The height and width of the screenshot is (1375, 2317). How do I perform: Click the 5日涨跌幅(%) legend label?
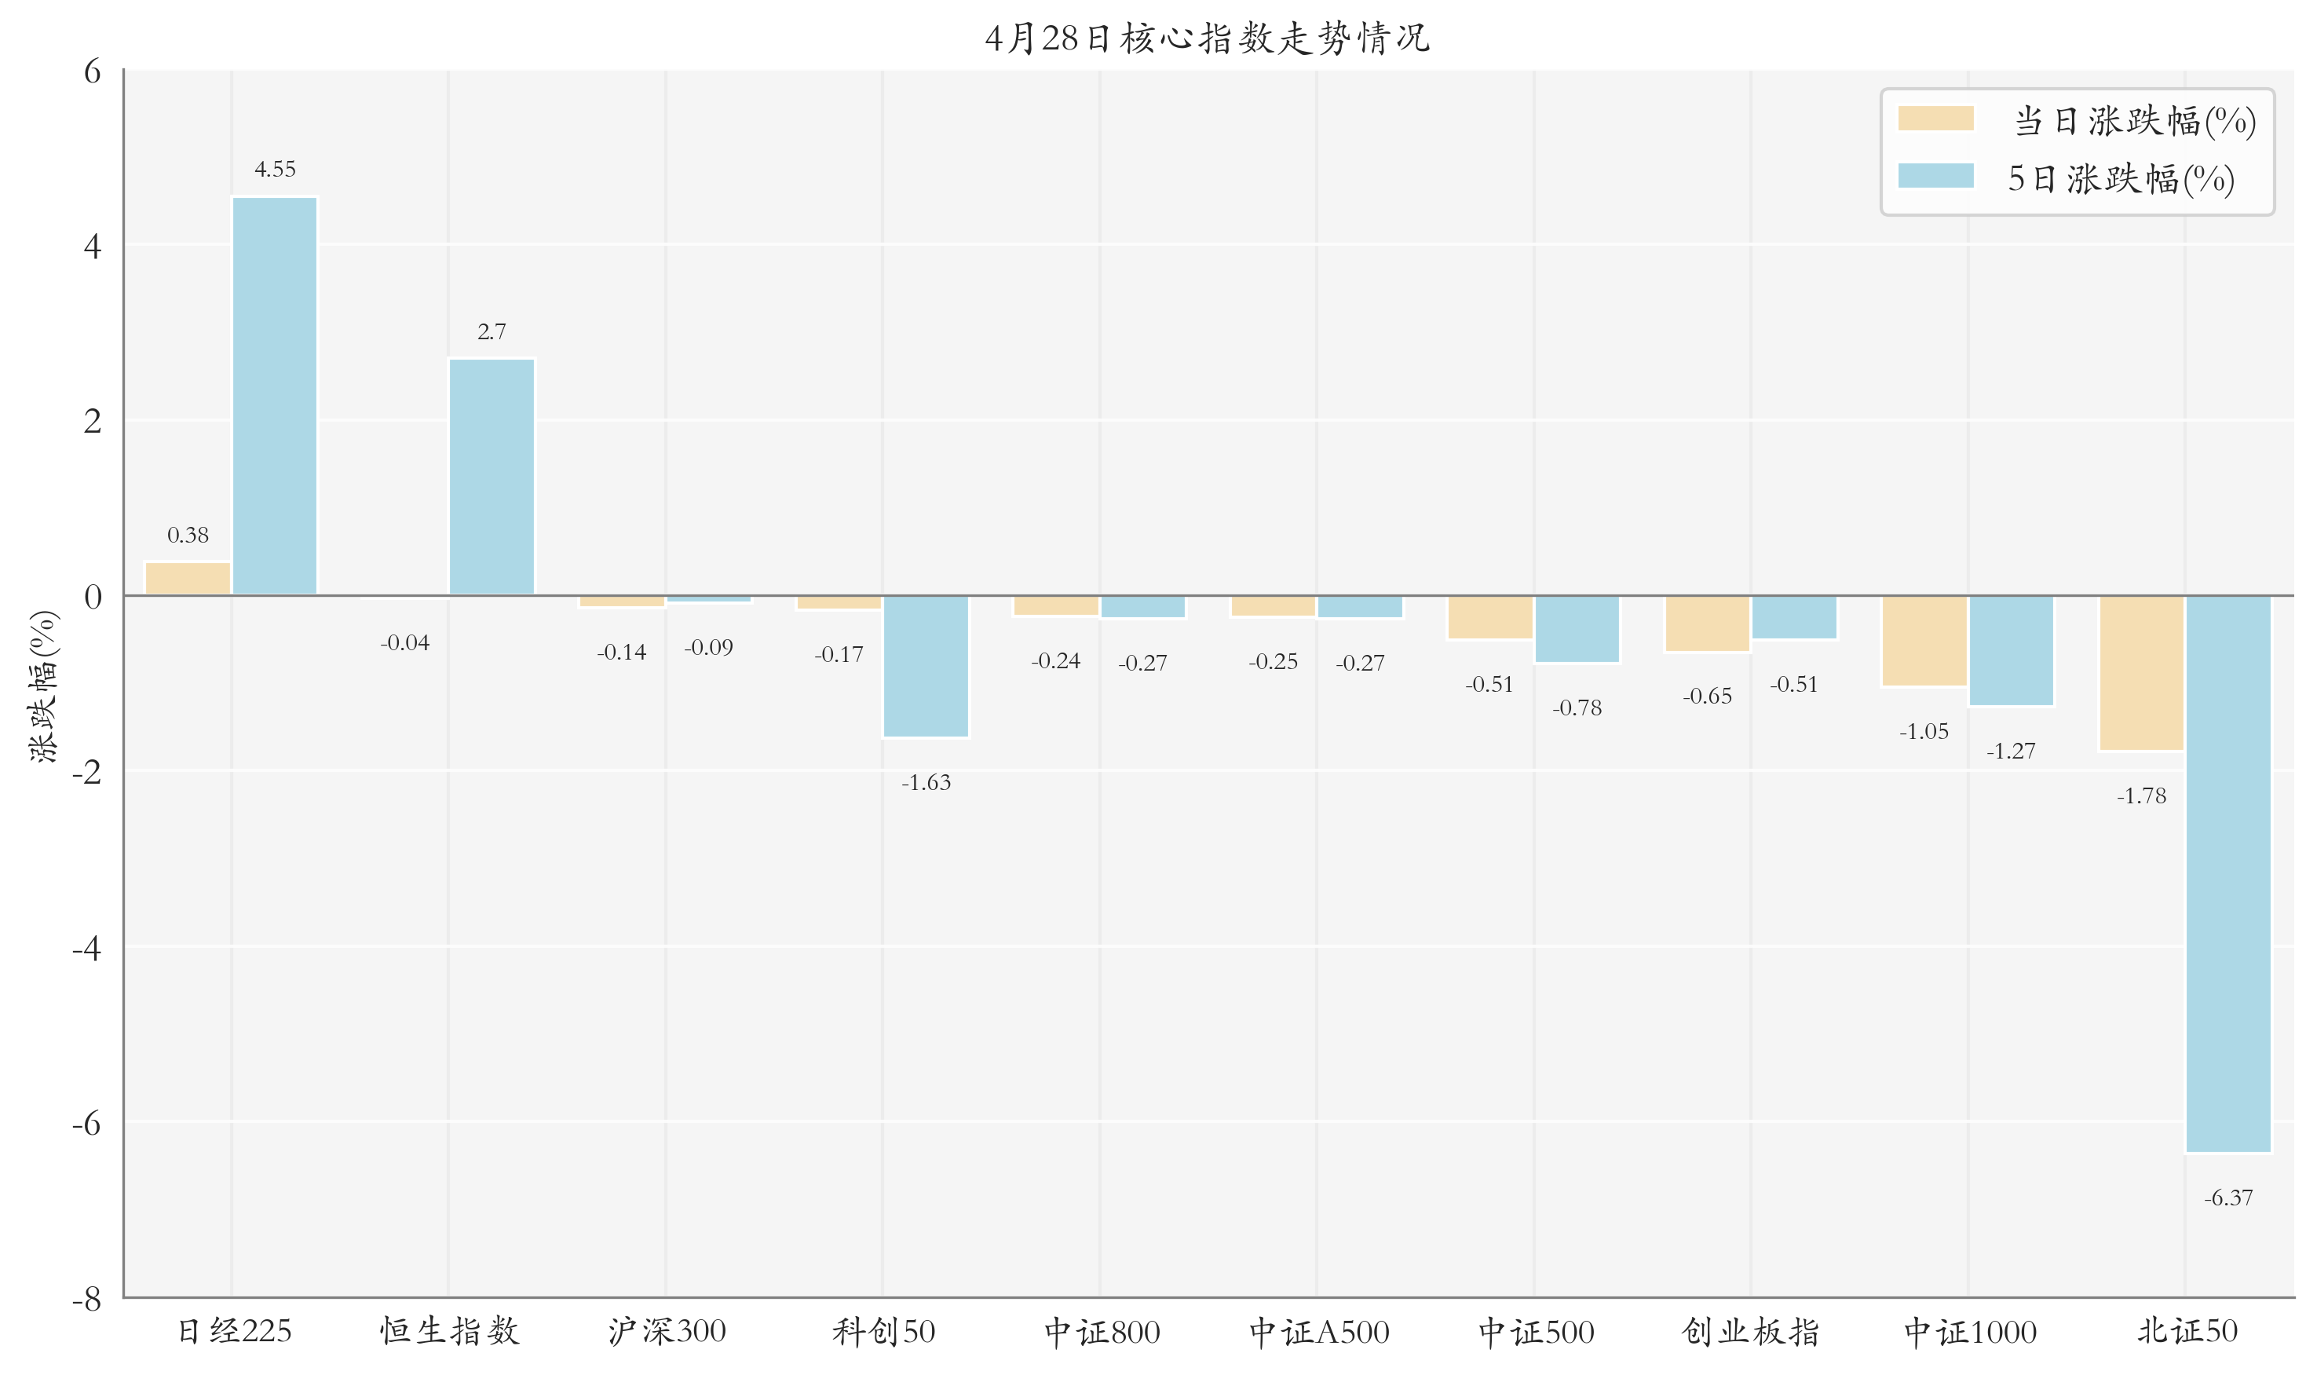click(2121, 179)
